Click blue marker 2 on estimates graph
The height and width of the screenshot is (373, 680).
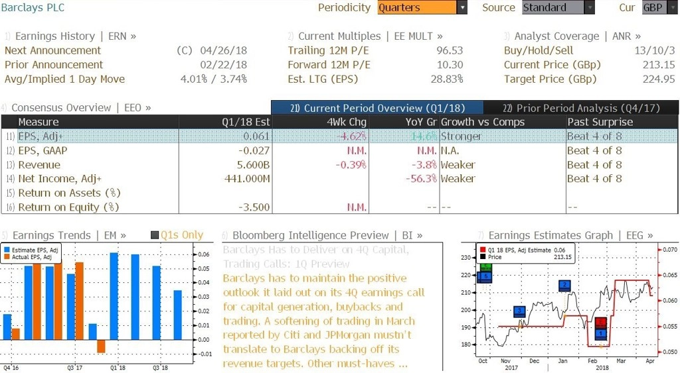tap(564, 285)
